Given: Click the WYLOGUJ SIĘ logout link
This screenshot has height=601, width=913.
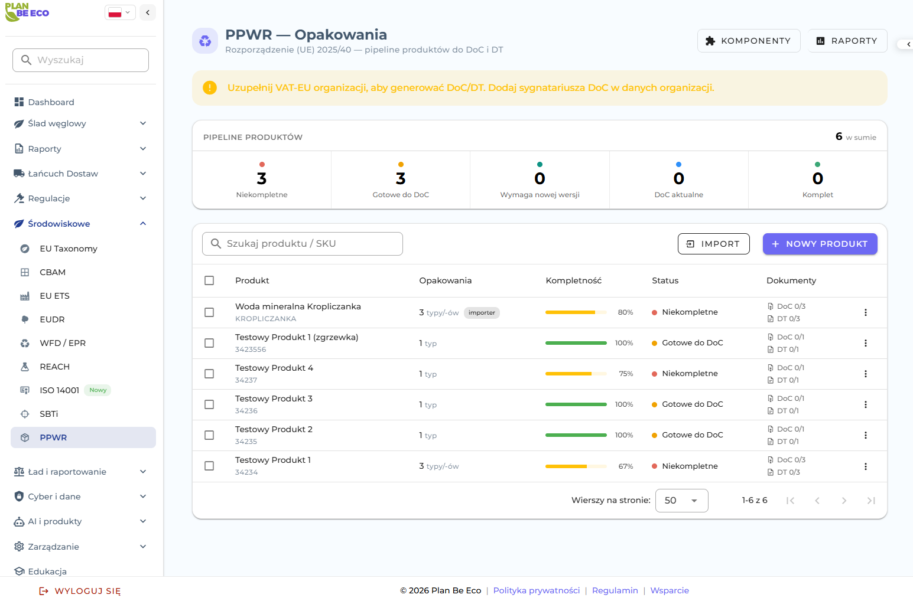Looking at the screenshot, I should pos(80,591).
